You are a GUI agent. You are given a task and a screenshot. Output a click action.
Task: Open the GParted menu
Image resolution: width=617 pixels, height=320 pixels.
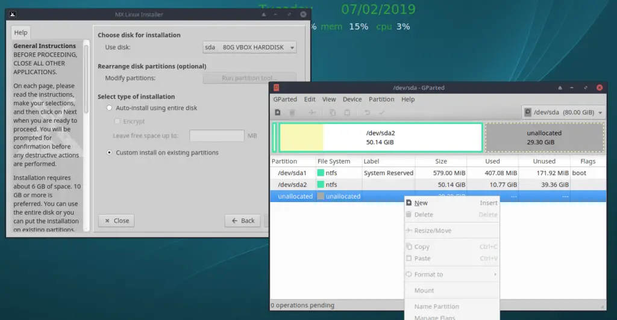(x=285, y=99)
